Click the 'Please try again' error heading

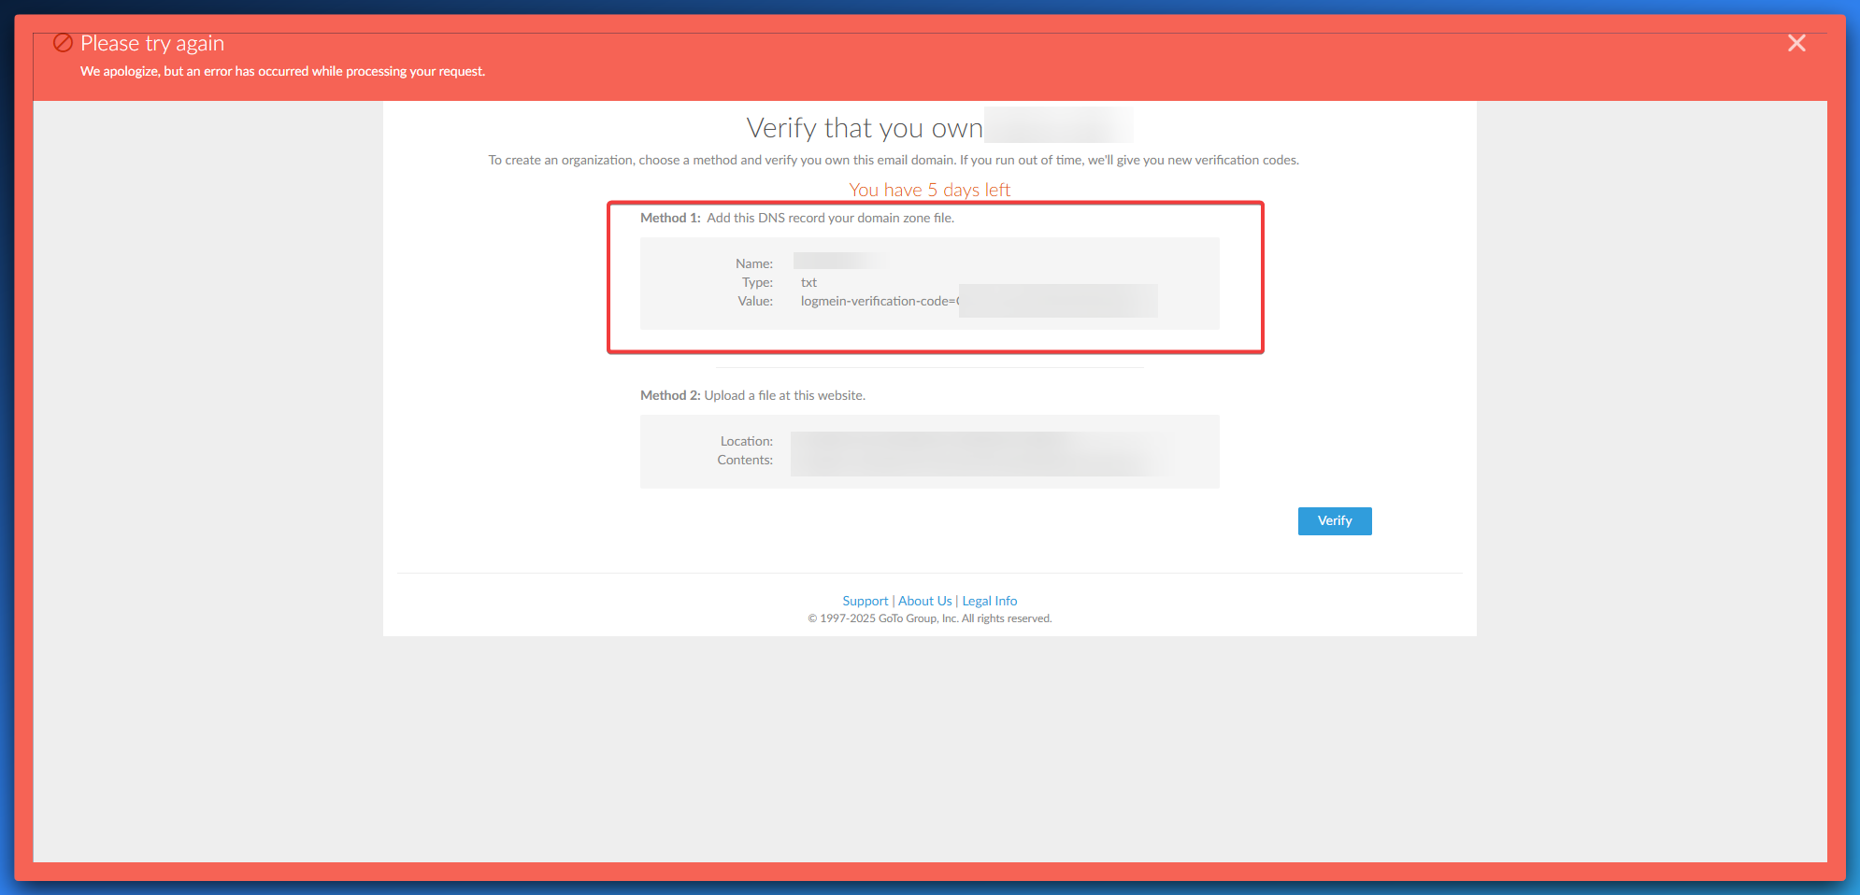coord(152,43)
